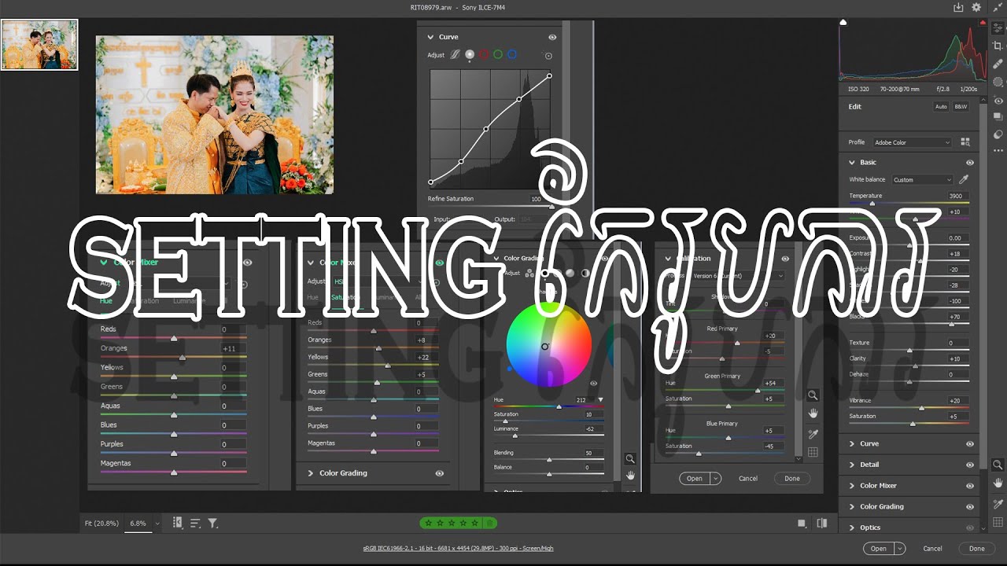The image size is (1007, 566).
Task: Collapse the overlaid Curve panel chevron
Action: [x=430, y=37]
